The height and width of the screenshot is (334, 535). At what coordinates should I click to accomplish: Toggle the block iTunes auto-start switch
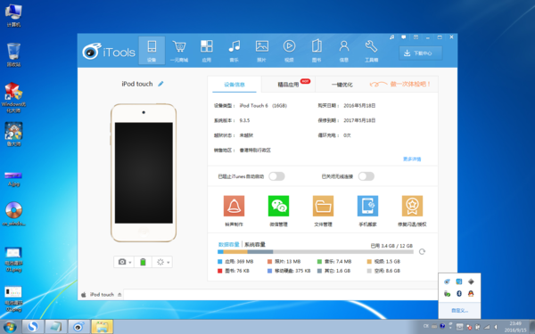coord(276,176)
